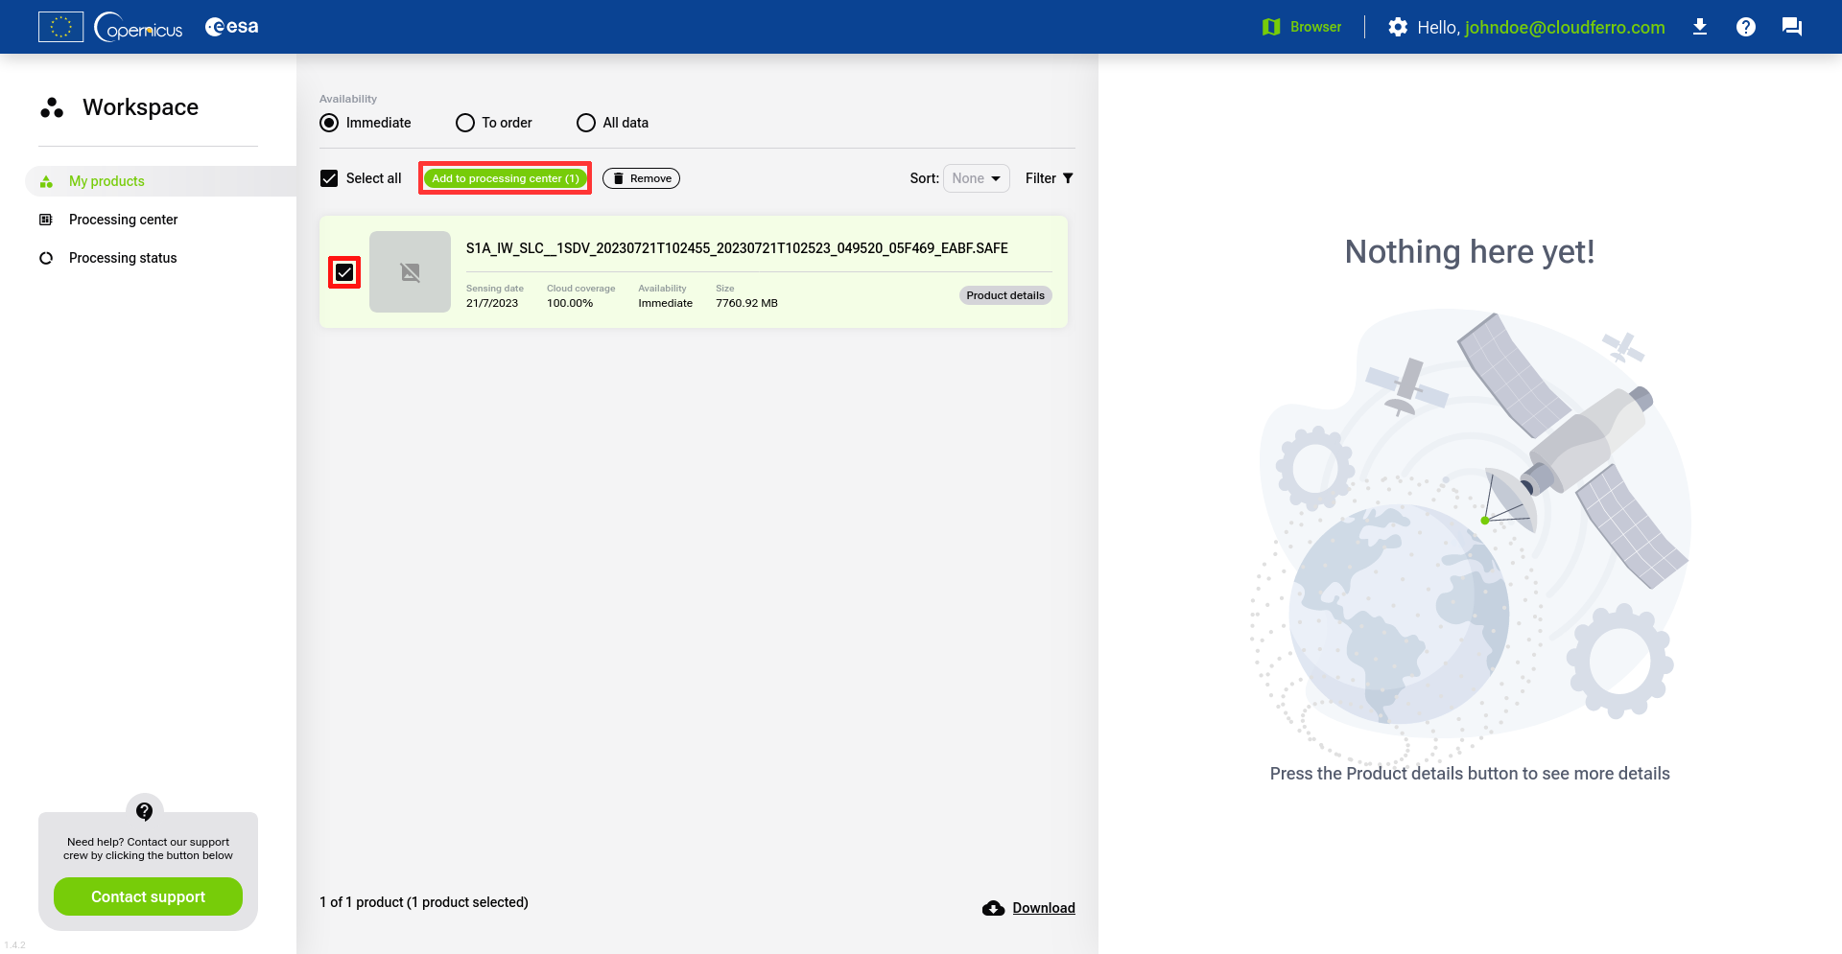Click the downloads arrow icon in header

click(1700, 27)
